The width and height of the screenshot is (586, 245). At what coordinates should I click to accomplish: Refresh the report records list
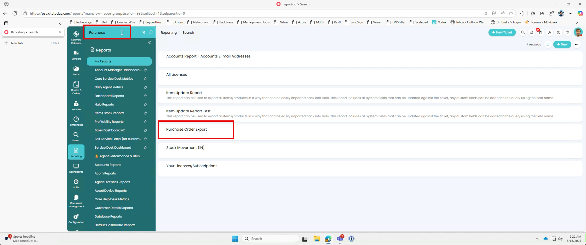(x=548, y=44)
